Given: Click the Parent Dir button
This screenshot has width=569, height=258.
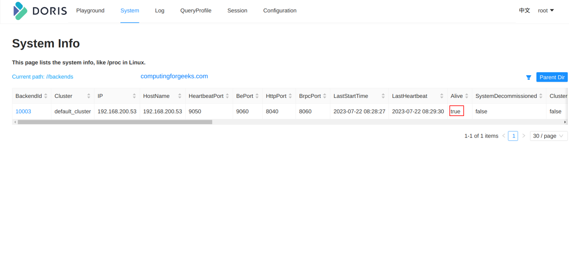Looking at the screenshot, I should (552, 77).
